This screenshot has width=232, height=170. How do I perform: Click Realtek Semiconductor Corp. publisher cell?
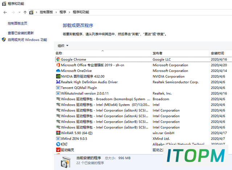[175, 82]
